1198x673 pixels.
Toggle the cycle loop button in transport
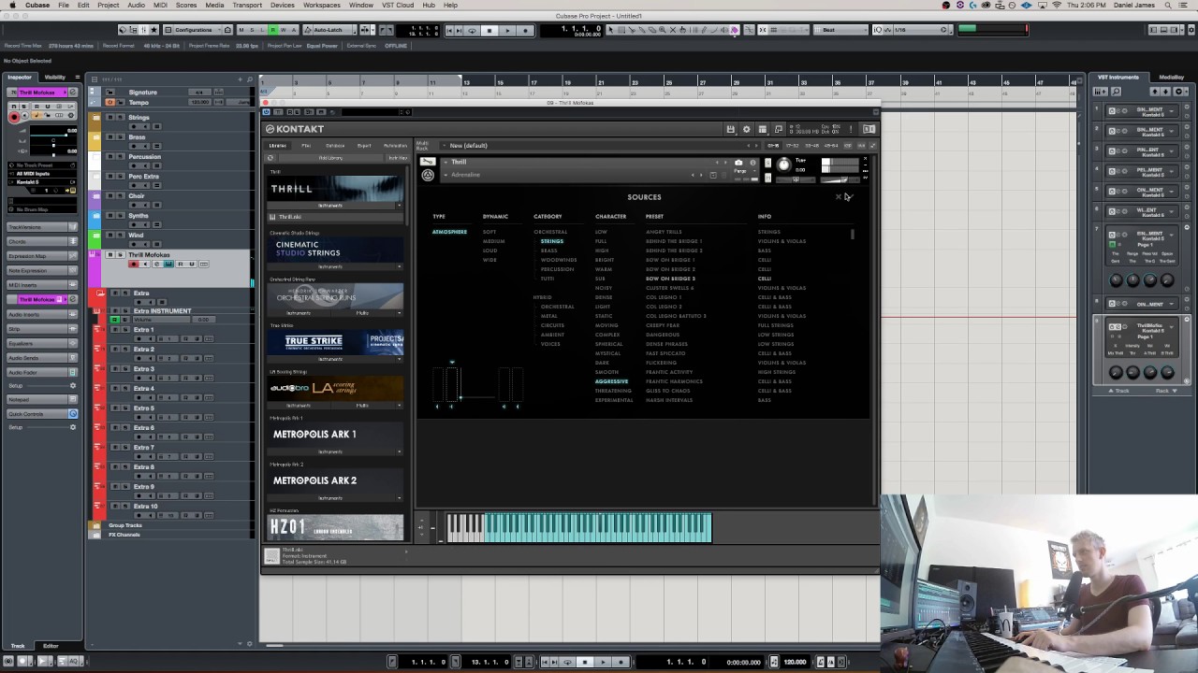pyautogui.click(x=471, y=30)
